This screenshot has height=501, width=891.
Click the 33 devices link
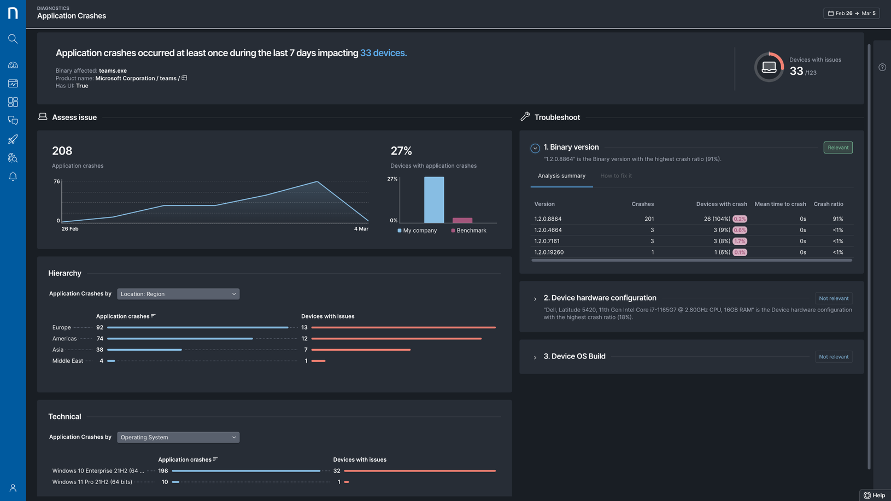[383, 53]
